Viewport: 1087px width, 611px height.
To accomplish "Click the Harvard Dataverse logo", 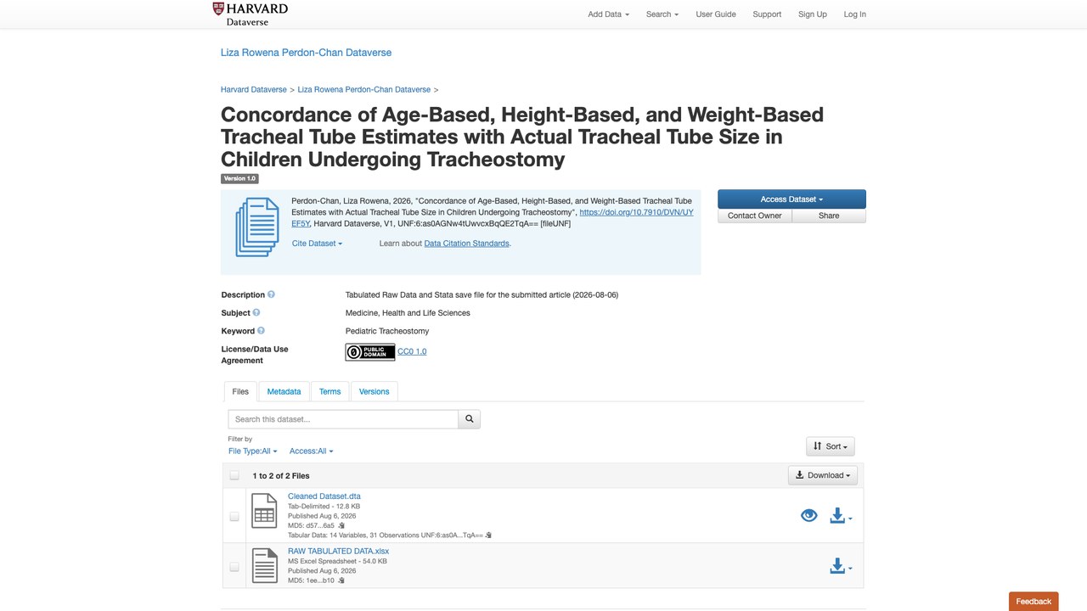I will 251,14.
